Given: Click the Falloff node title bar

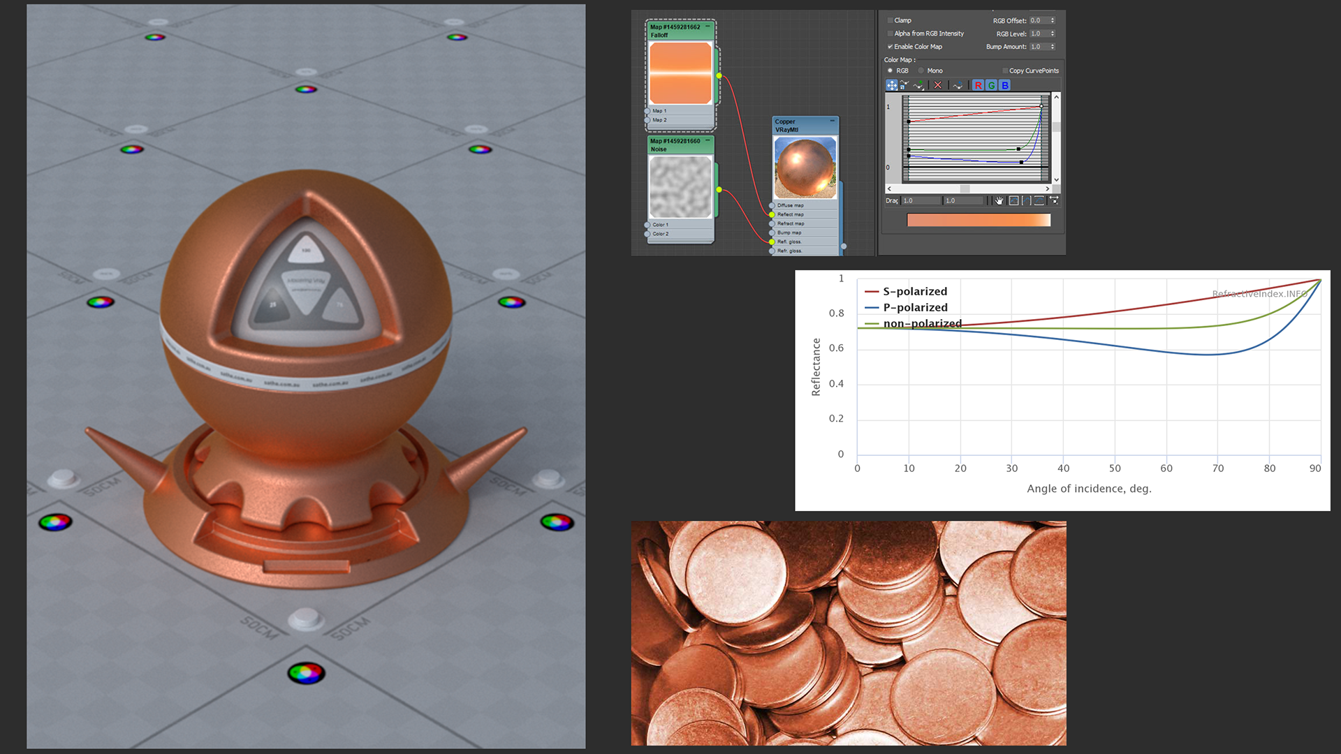Looking at the screenshot, I should pos(680,31).
